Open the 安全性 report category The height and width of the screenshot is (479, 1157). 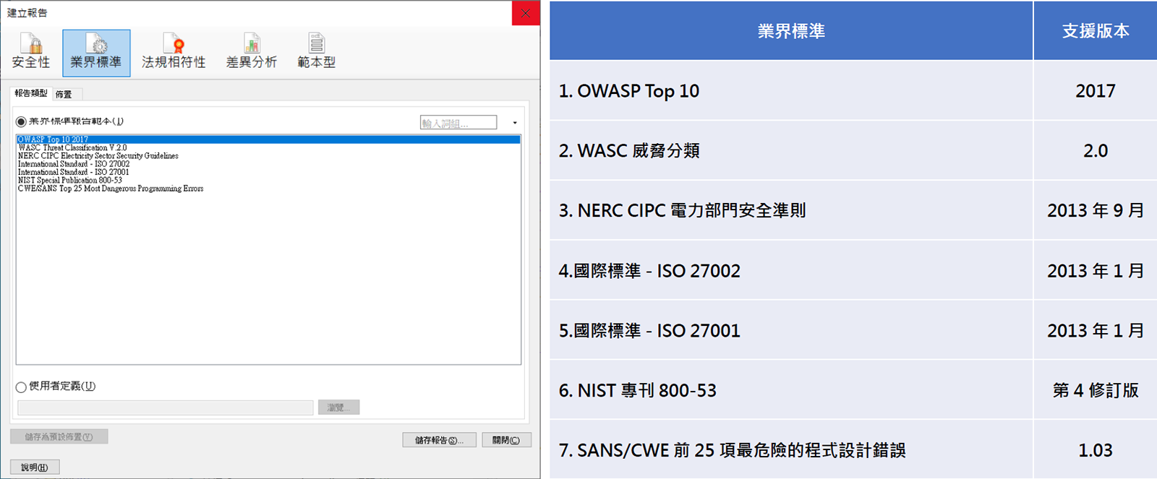coord(31,53)
